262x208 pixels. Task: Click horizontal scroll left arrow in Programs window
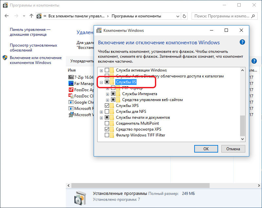[x=68, y=185]
